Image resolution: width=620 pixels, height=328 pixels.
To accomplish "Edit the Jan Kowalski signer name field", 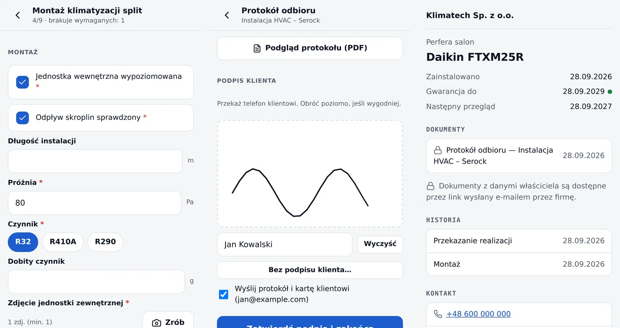I will (285, 244).
